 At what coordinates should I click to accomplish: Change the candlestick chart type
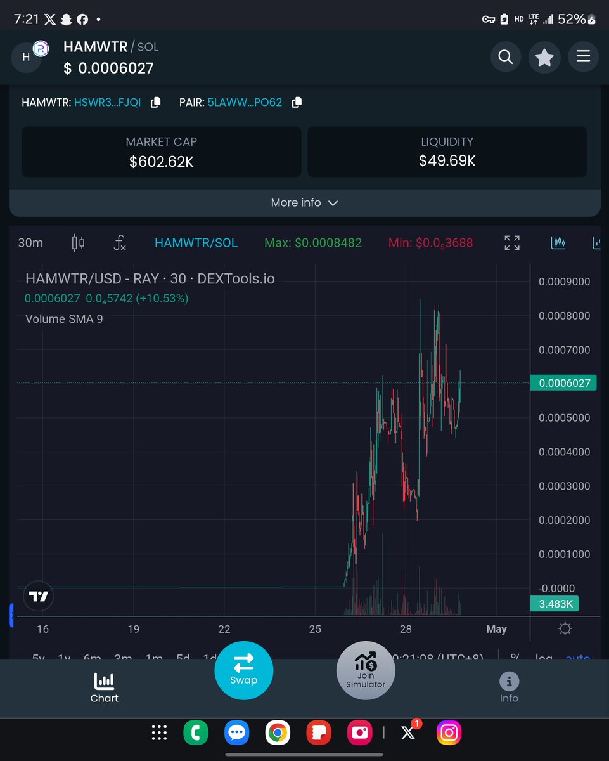coord(79,243)
